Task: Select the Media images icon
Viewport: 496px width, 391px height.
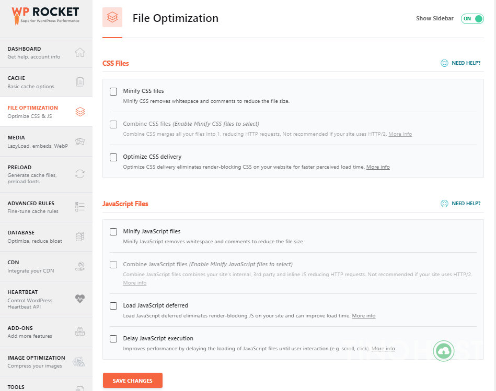Action: coord(80,141)
